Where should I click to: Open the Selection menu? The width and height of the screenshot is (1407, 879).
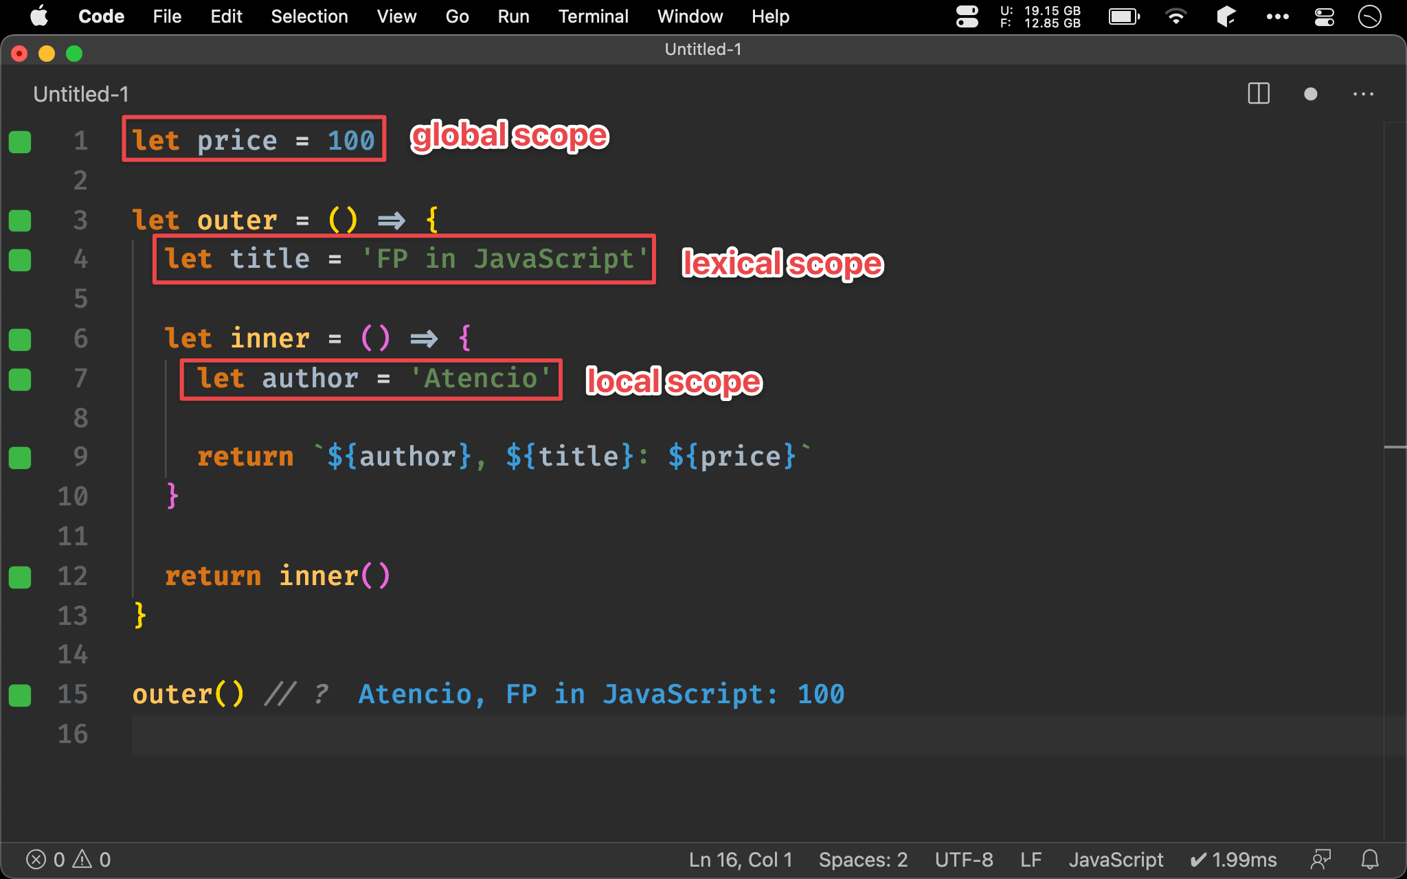[x=309, y=16]
